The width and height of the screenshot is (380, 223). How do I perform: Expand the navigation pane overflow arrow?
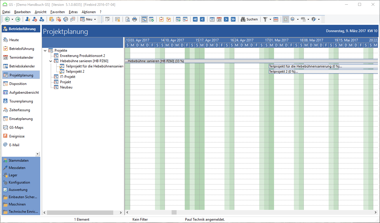37,154
